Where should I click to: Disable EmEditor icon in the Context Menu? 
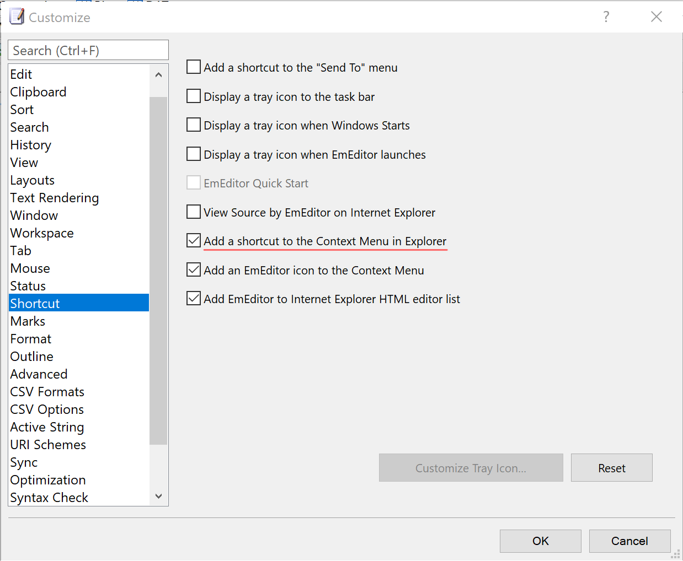(194, 270)
